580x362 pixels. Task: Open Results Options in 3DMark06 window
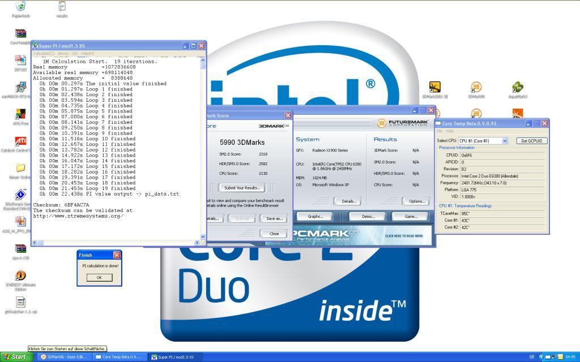(417, 201)
